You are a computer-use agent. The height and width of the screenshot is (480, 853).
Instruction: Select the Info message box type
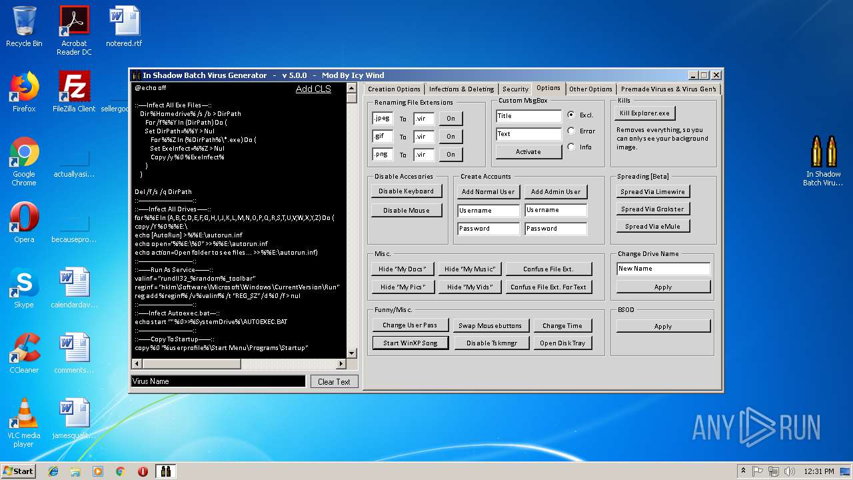coord(571,147)
